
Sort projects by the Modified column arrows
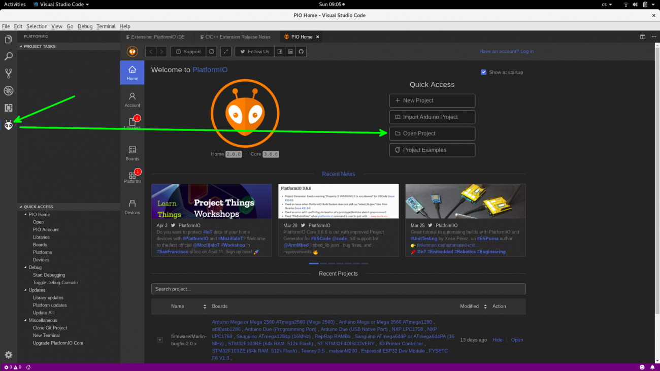coord(485,307)
